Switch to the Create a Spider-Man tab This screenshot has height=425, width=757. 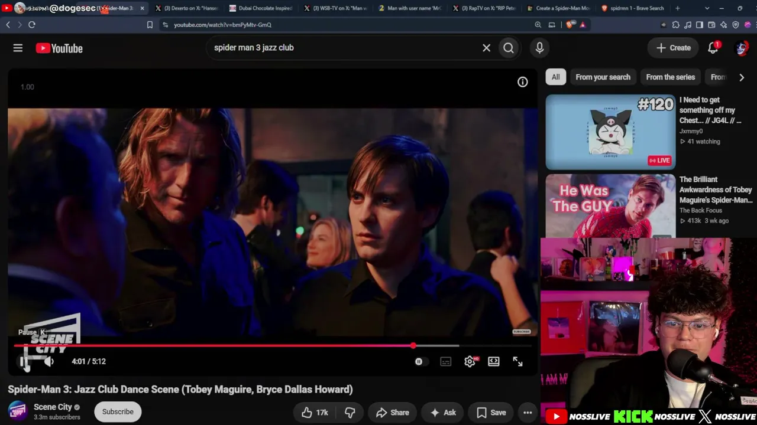click(x=559, y=8)
